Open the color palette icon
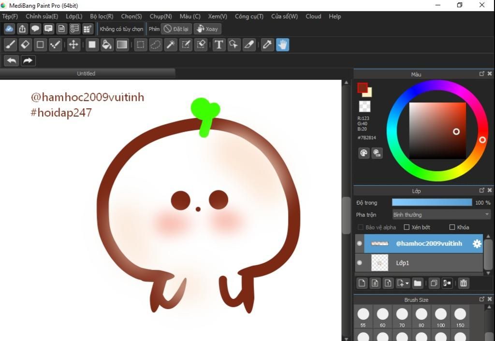495x341 pixels. click(x=364, y=153)
